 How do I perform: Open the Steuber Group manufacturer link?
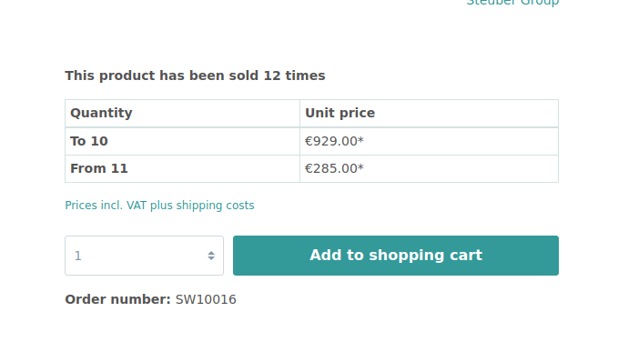[x=512, y=3]
